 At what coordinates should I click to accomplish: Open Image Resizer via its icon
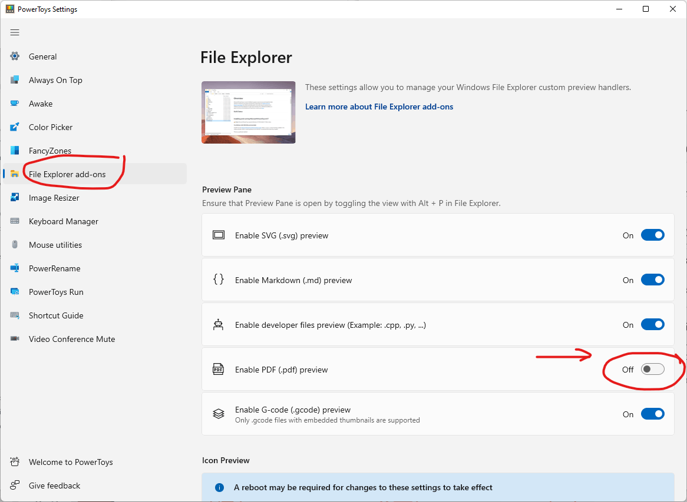[14, 197]
